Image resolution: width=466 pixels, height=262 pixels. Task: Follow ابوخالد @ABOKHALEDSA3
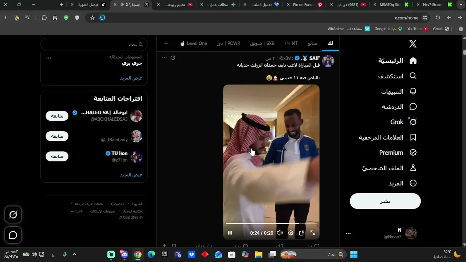tap(57, 116)
